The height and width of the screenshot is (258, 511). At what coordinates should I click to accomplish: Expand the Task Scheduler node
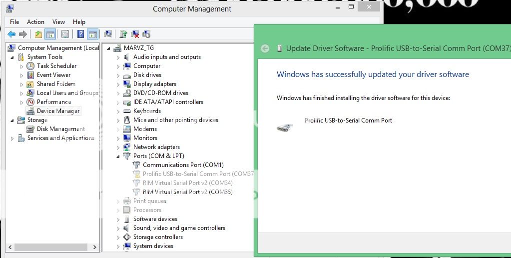coord(21,66)
